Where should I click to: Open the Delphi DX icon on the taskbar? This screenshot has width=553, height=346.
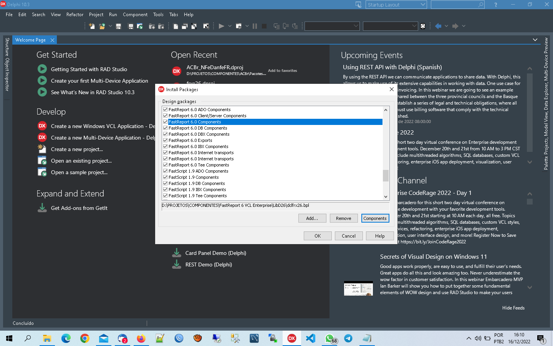[x=292, y=338]
